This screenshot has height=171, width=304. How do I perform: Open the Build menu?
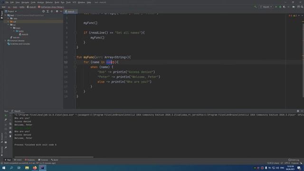pos(57,2)
